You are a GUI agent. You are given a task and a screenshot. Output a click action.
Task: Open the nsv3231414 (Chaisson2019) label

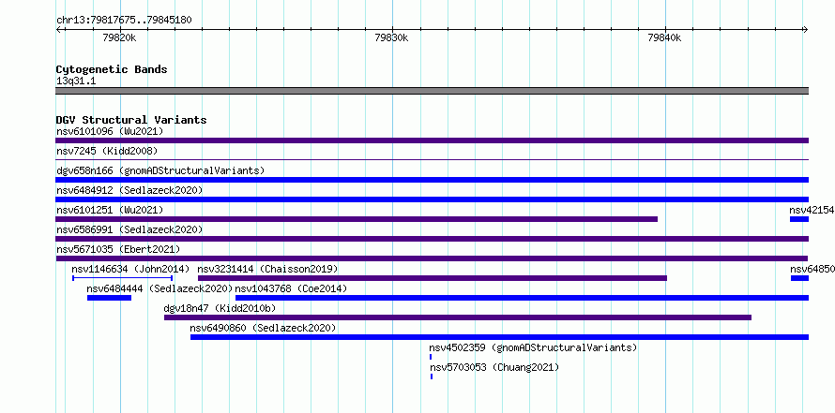tap(267, 269)
